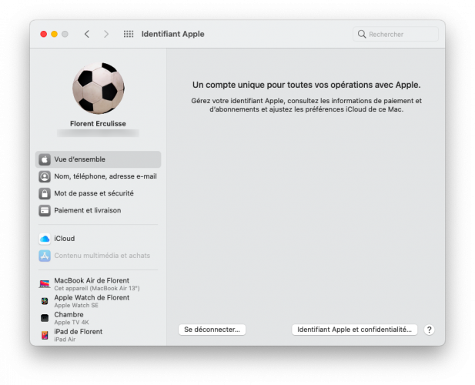Viewport: 475px width, 385px height.
Task: Click the Florent Erculisse name
Action: click(x=98, y=124)
